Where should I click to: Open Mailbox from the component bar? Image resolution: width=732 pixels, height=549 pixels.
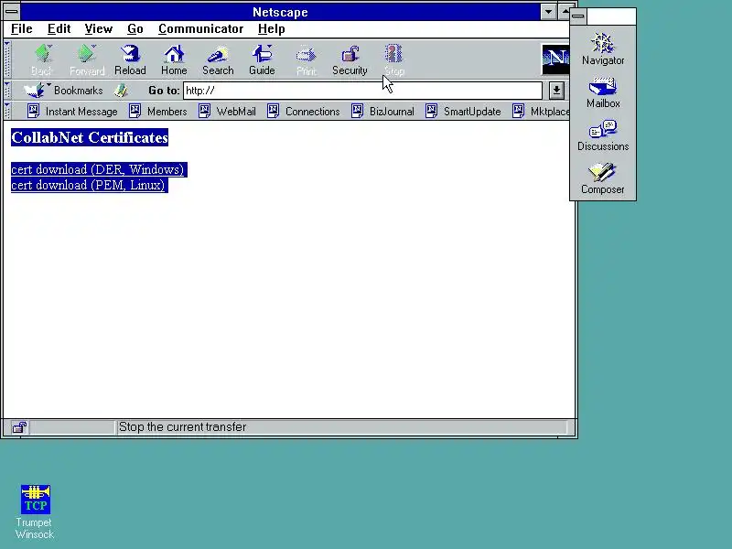603,93
